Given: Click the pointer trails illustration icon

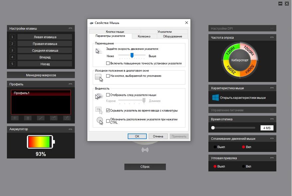Looking at the screenshot, I should pos(99,96).
